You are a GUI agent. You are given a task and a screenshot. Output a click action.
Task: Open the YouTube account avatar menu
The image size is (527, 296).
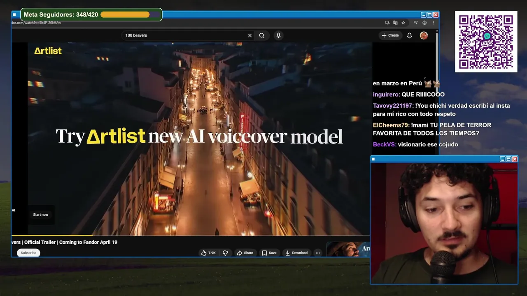pos(424,35)
